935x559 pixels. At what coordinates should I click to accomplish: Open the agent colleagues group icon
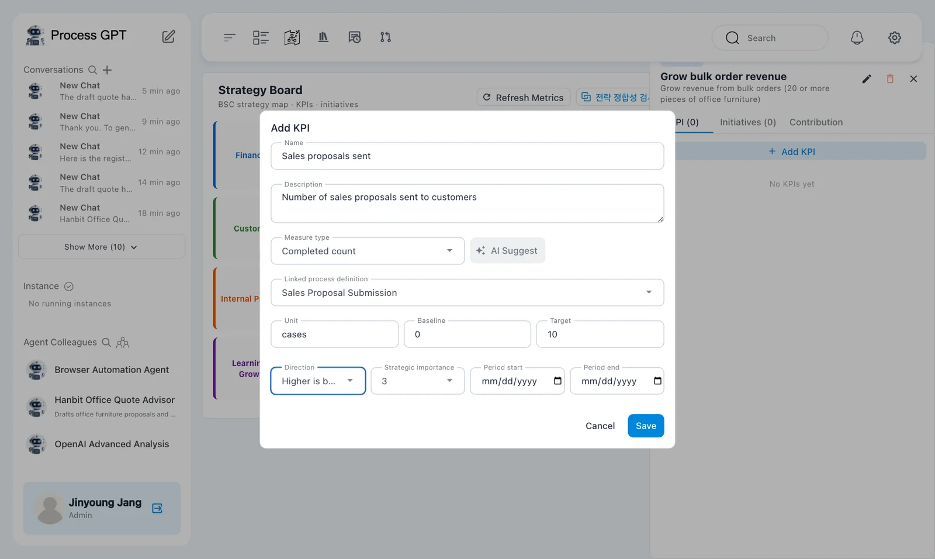click(123, 342)
